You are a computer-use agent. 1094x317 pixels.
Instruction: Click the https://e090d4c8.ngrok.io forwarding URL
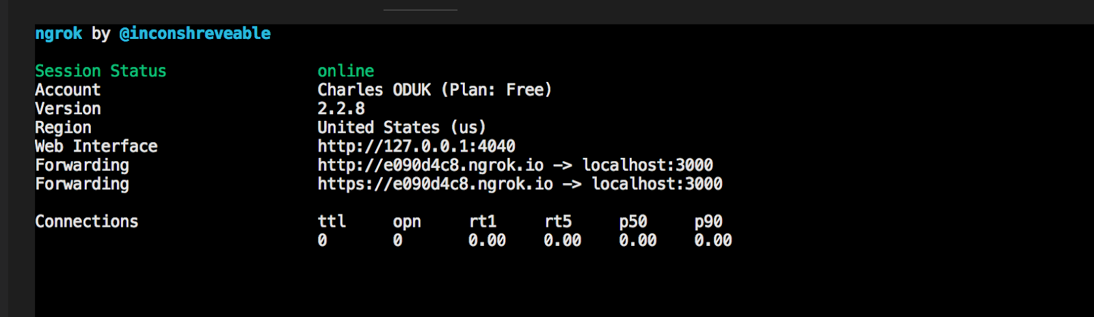[x=435, y=184]
